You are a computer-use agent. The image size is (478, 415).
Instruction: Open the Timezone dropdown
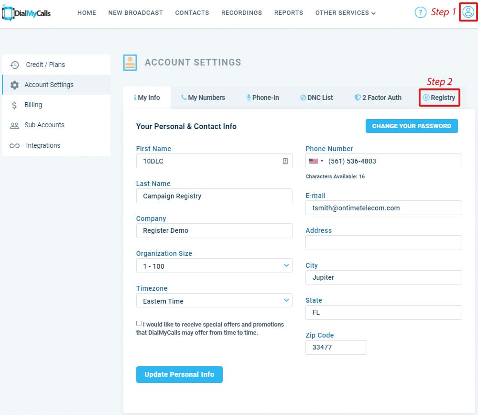[214, 301]
